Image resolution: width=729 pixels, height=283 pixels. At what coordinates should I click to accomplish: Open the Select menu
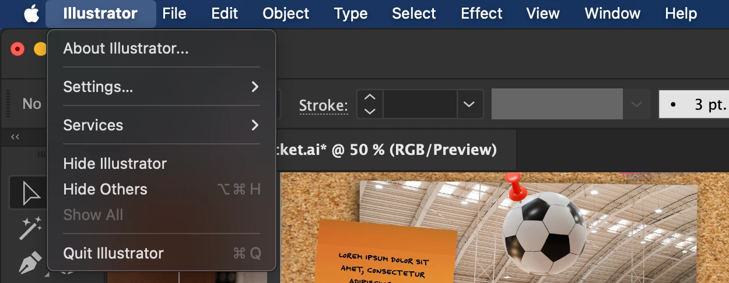pos(414,13)
